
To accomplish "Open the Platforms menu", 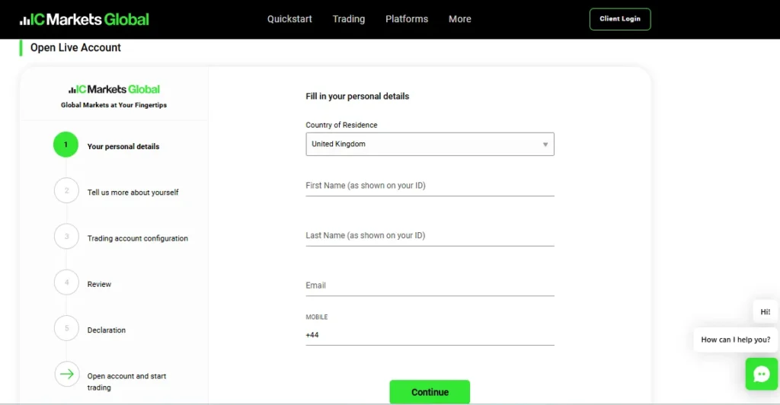I will (x=407, y=19).
